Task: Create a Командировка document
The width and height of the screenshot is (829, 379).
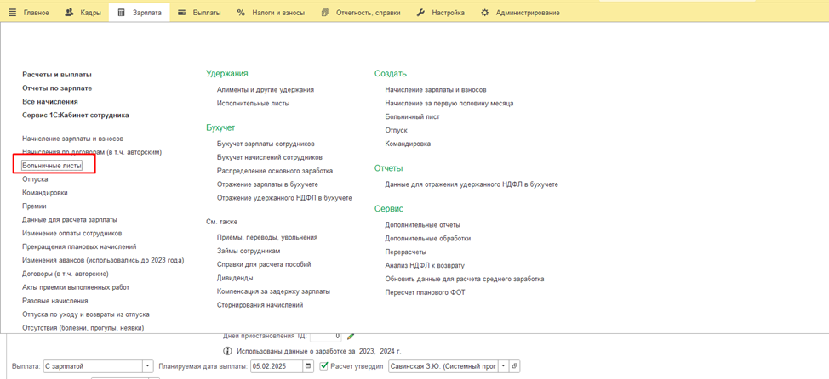Action: tap(408, 144)
